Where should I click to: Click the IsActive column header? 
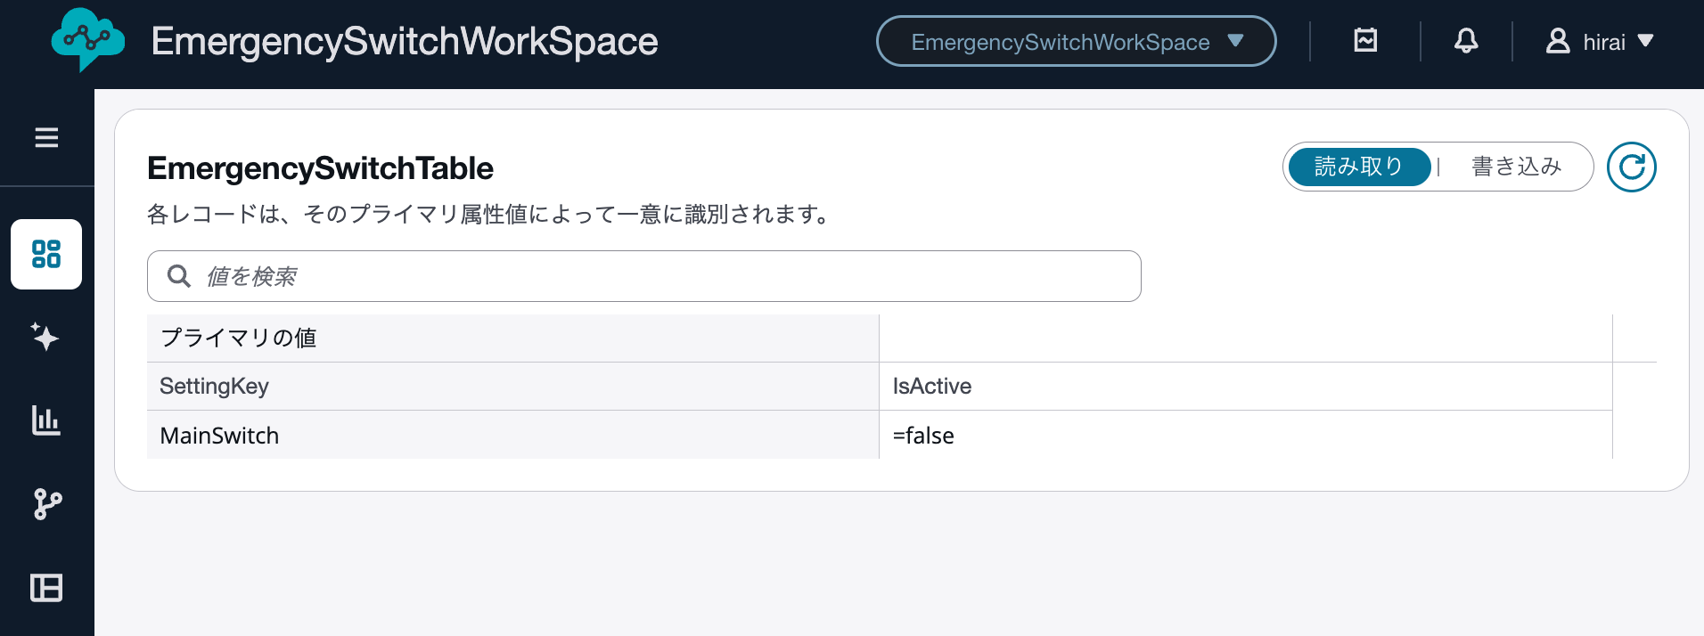tap(931, 386)
